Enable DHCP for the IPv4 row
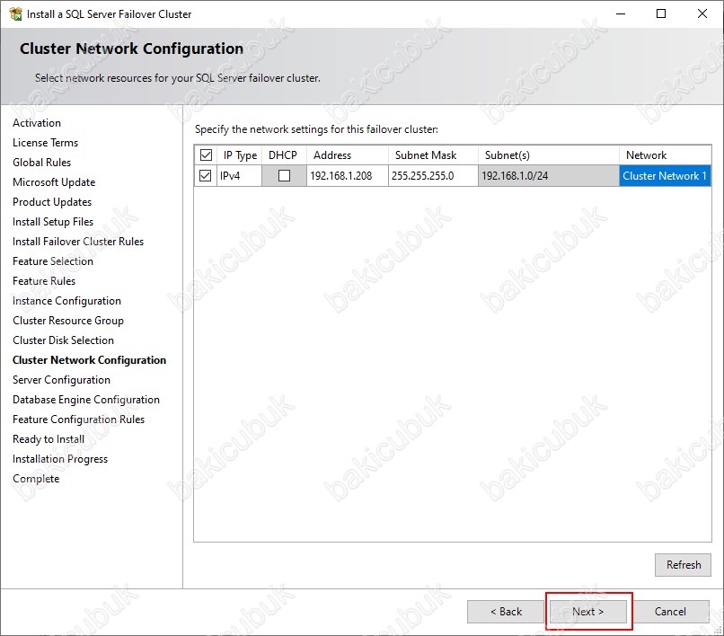The height and width of the screenshot is (636, 724). pyautogui.click(x=285, y=175)
